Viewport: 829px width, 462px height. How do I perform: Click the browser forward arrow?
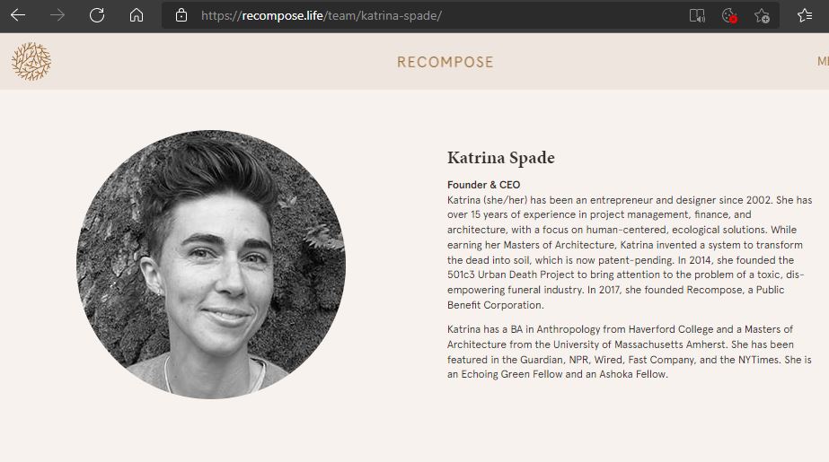(x=57, y=15)
